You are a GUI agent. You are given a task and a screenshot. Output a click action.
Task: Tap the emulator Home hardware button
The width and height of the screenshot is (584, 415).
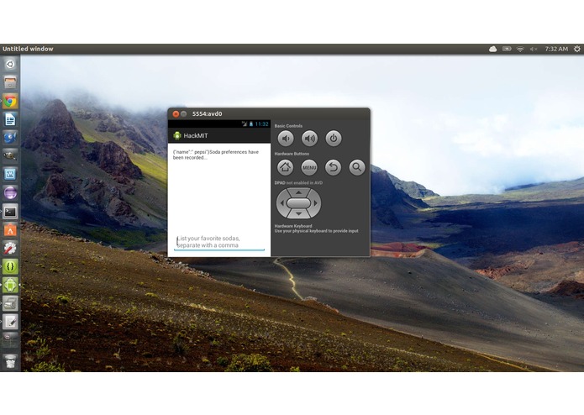(286, 167)
